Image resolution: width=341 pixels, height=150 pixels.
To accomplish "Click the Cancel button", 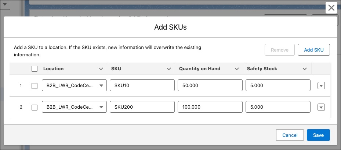I will tap(290, 135).
